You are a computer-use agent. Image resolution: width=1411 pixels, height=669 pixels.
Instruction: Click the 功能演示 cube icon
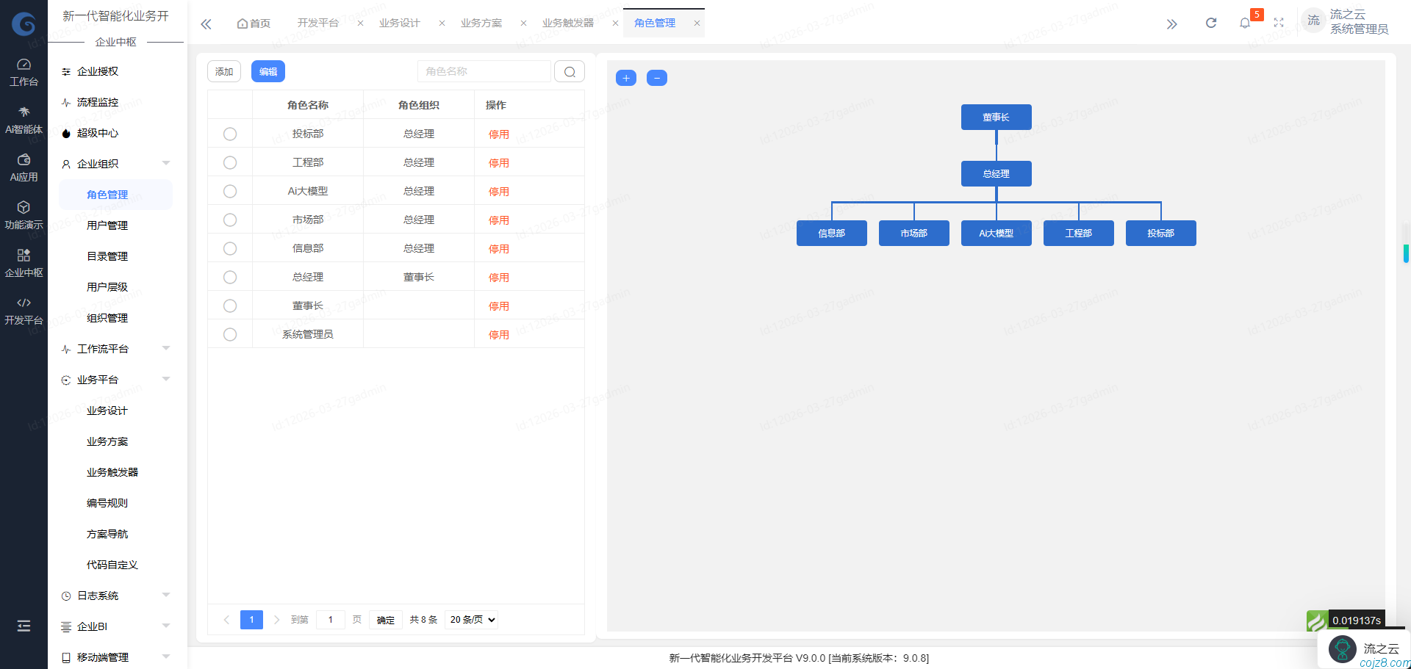pyautogui.click(x=24, y=211)
